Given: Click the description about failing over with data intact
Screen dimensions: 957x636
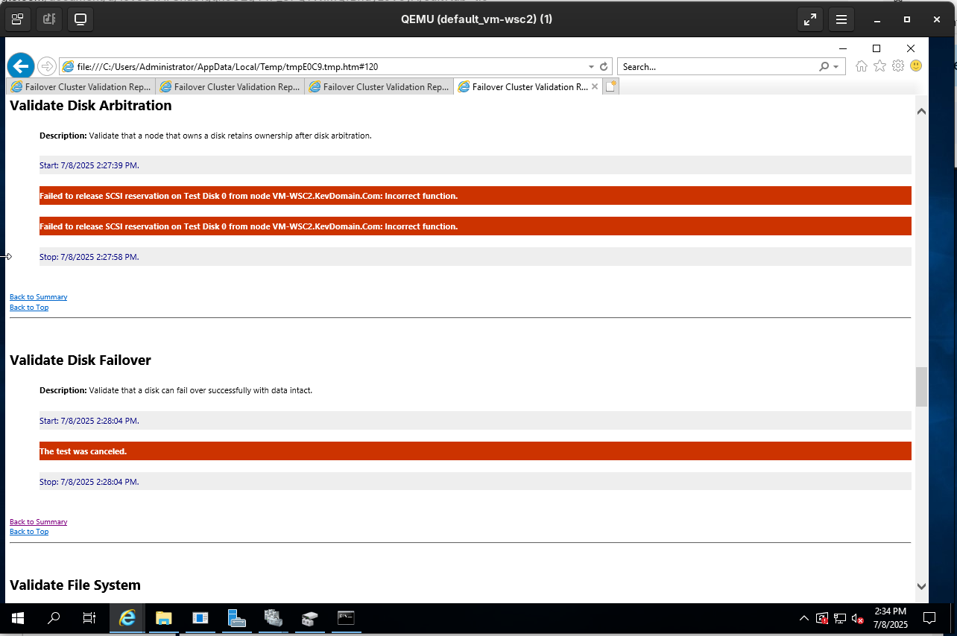Looking at the screenshot, I should pos(176,390).
